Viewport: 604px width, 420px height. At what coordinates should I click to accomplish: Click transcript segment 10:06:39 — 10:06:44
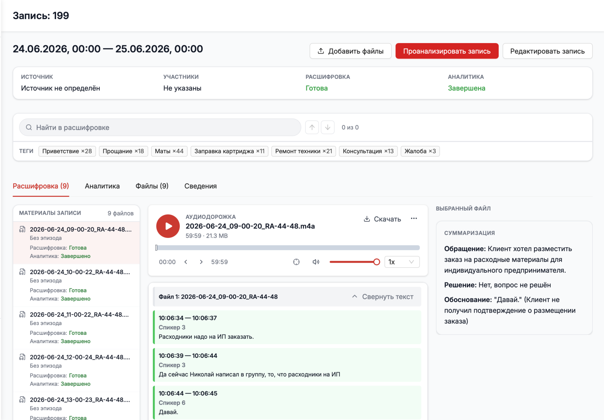click(x=287, y=365)
